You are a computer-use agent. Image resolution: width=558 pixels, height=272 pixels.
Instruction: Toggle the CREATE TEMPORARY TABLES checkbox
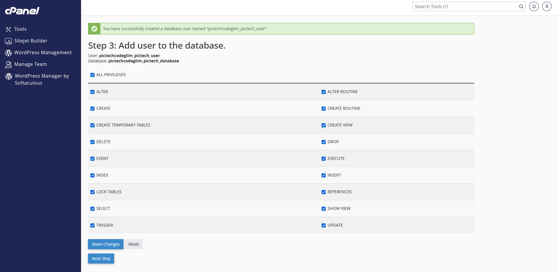pos(92,125)
